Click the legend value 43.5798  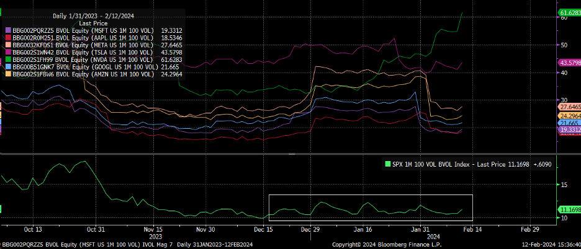(172, 53)
